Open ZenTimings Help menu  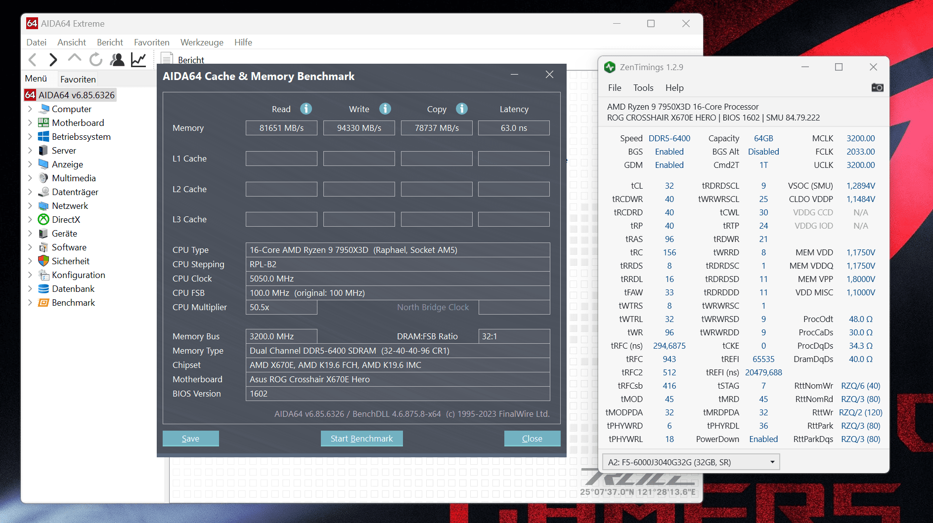674,88
